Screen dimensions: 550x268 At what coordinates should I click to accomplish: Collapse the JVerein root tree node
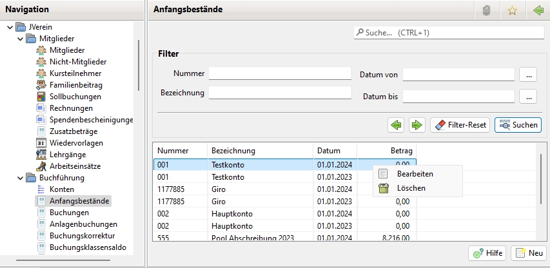tap(11, 27)
